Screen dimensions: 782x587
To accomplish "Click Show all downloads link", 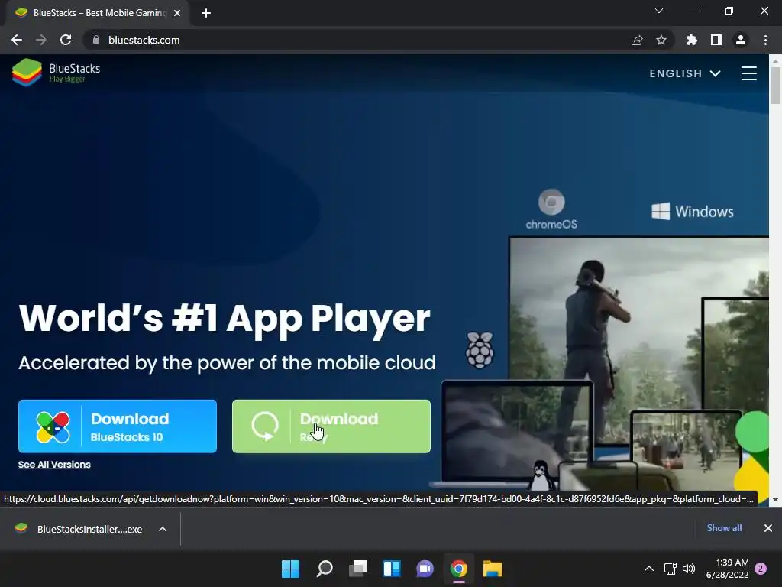I will point(724,528).
